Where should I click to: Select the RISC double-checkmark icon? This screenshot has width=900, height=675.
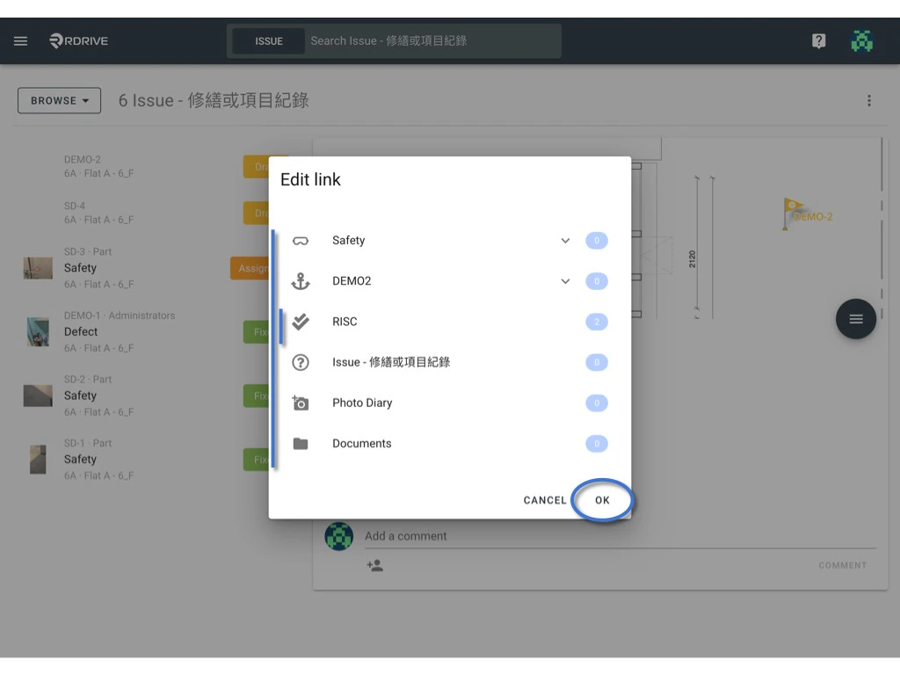coord(301,322)
